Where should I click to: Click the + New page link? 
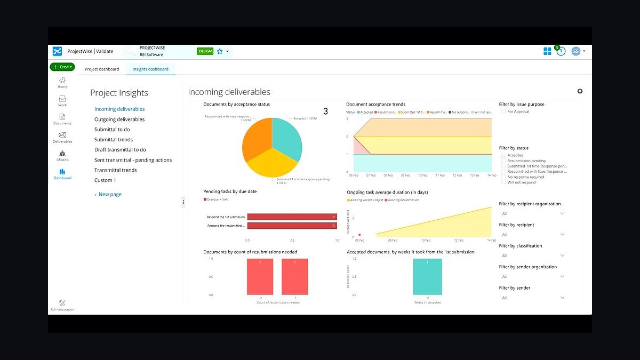tap(108, 194)
